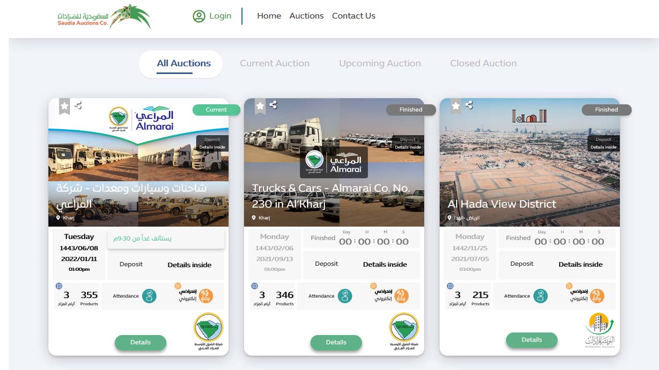Share the Al Hada View District auction

[x=469, y=105]
